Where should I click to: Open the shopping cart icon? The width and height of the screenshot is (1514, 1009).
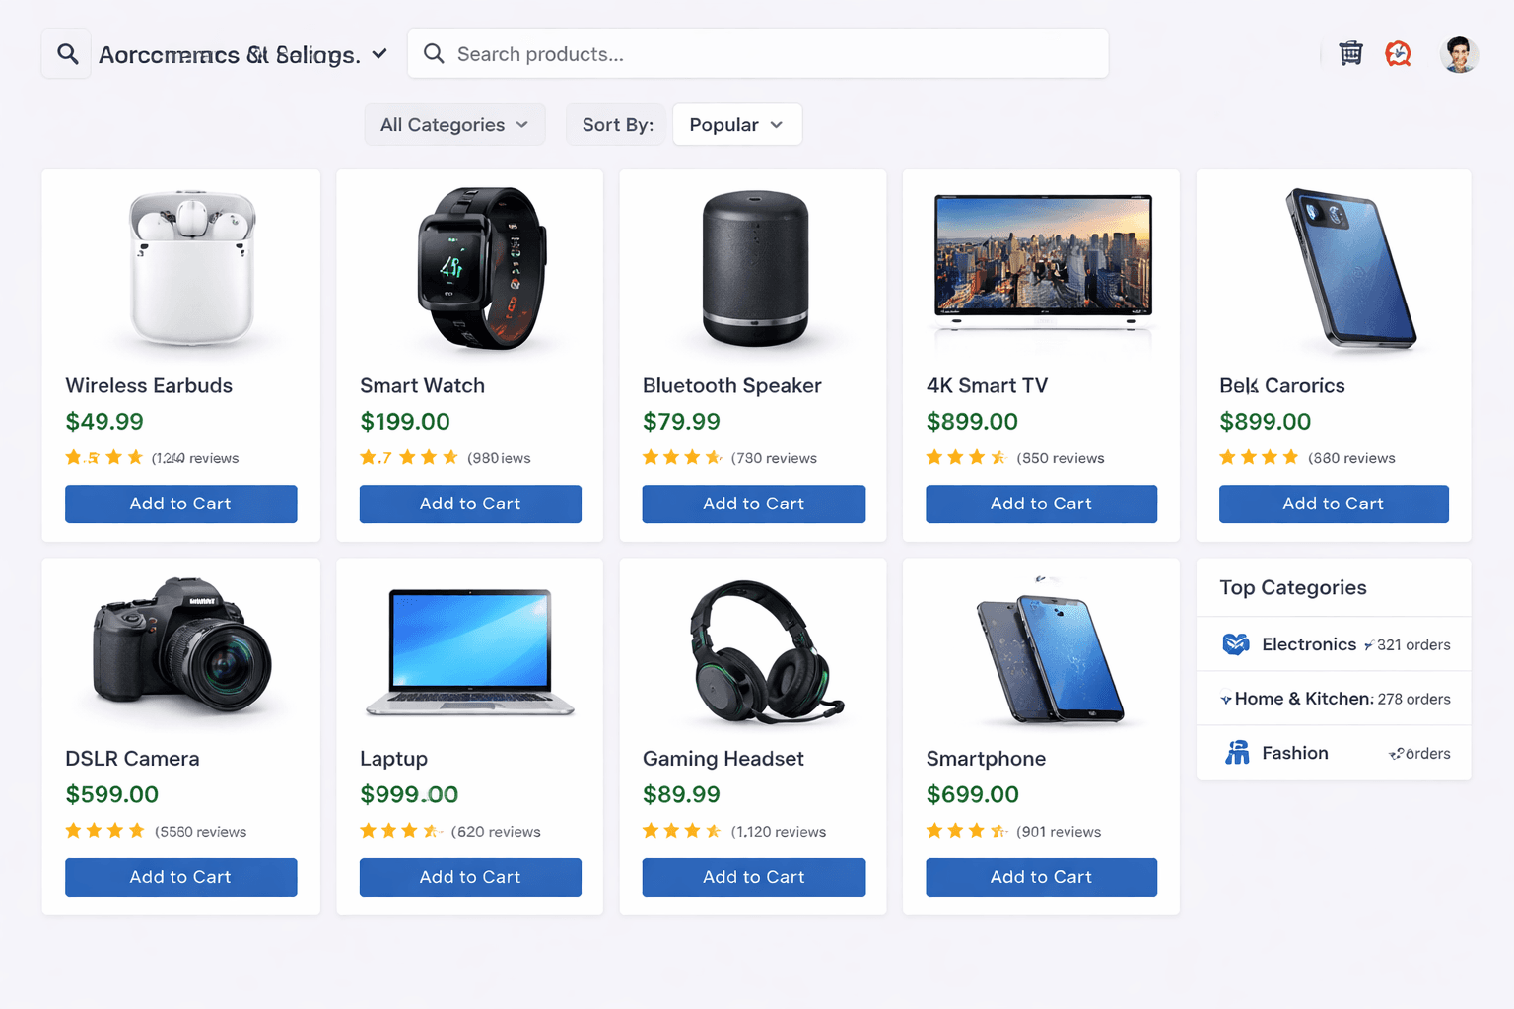(1350, 54)
